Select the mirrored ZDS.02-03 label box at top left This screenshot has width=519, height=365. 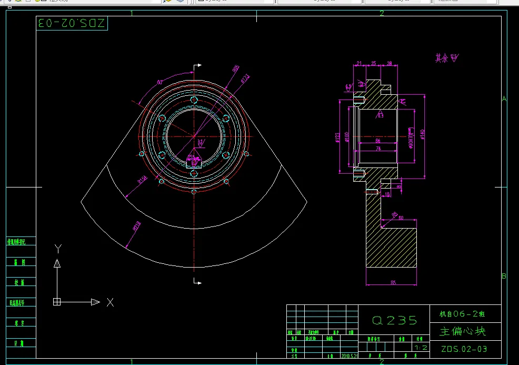72,23
